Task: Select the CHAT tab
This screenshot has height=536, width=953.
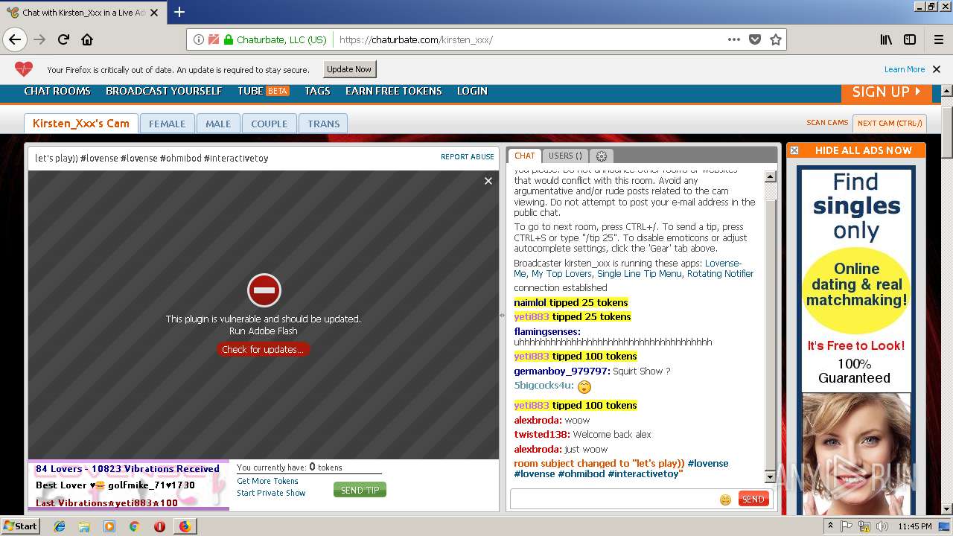Action: (524, 156)
